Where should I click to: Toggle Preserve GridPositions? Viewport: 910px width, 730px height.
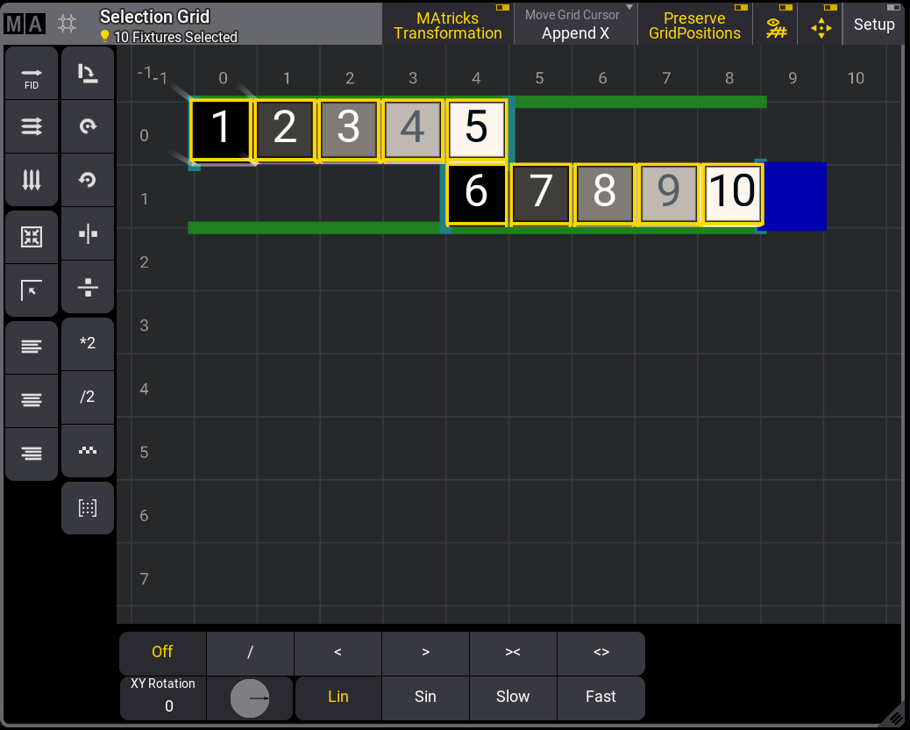(694, 25)
